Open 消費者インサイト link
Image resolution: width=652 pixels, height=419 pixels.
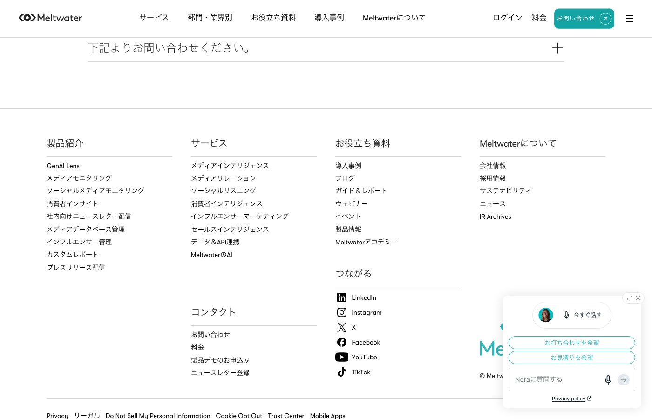point(73,204)
